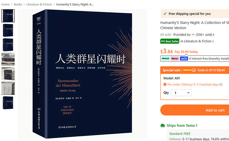The height and width of the screenshot is (141, 229).
Task: Click the Affirm payment icon
Action: click(x=184, y=58)
